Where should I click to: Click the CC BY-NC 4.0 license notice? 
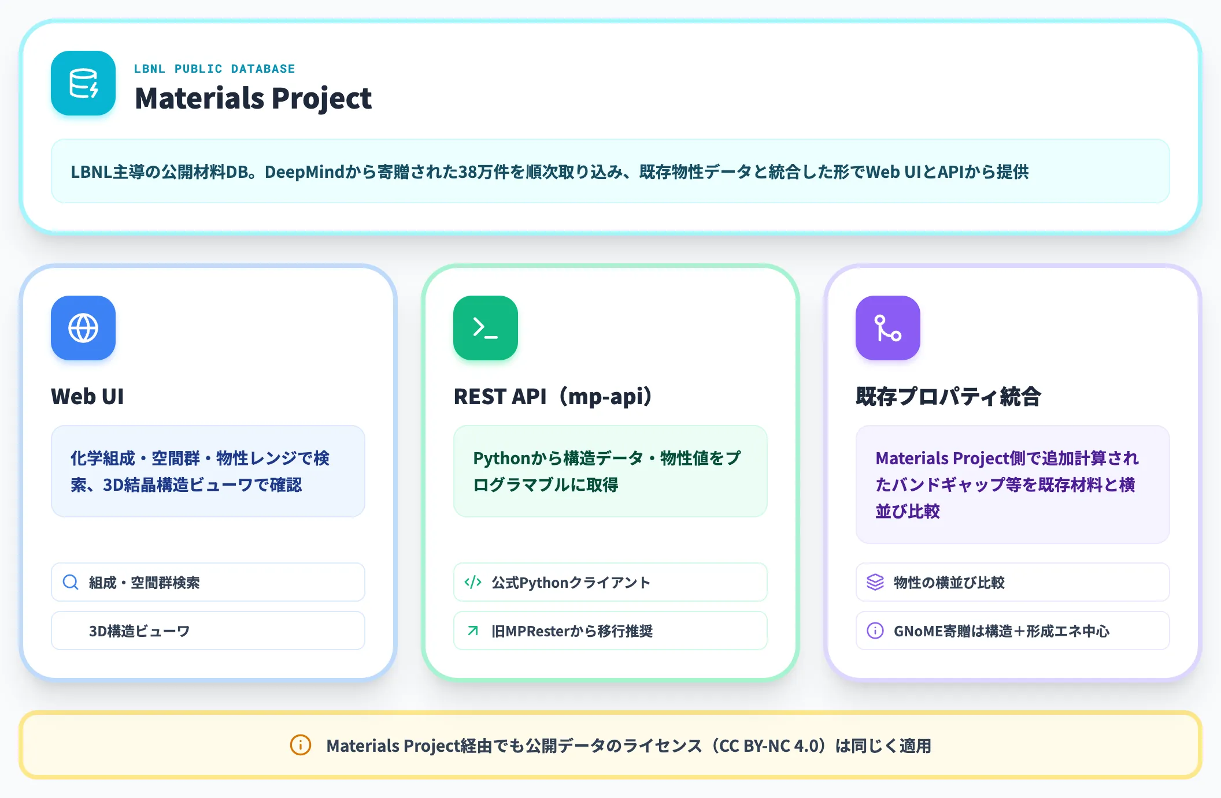coord(610,745)
